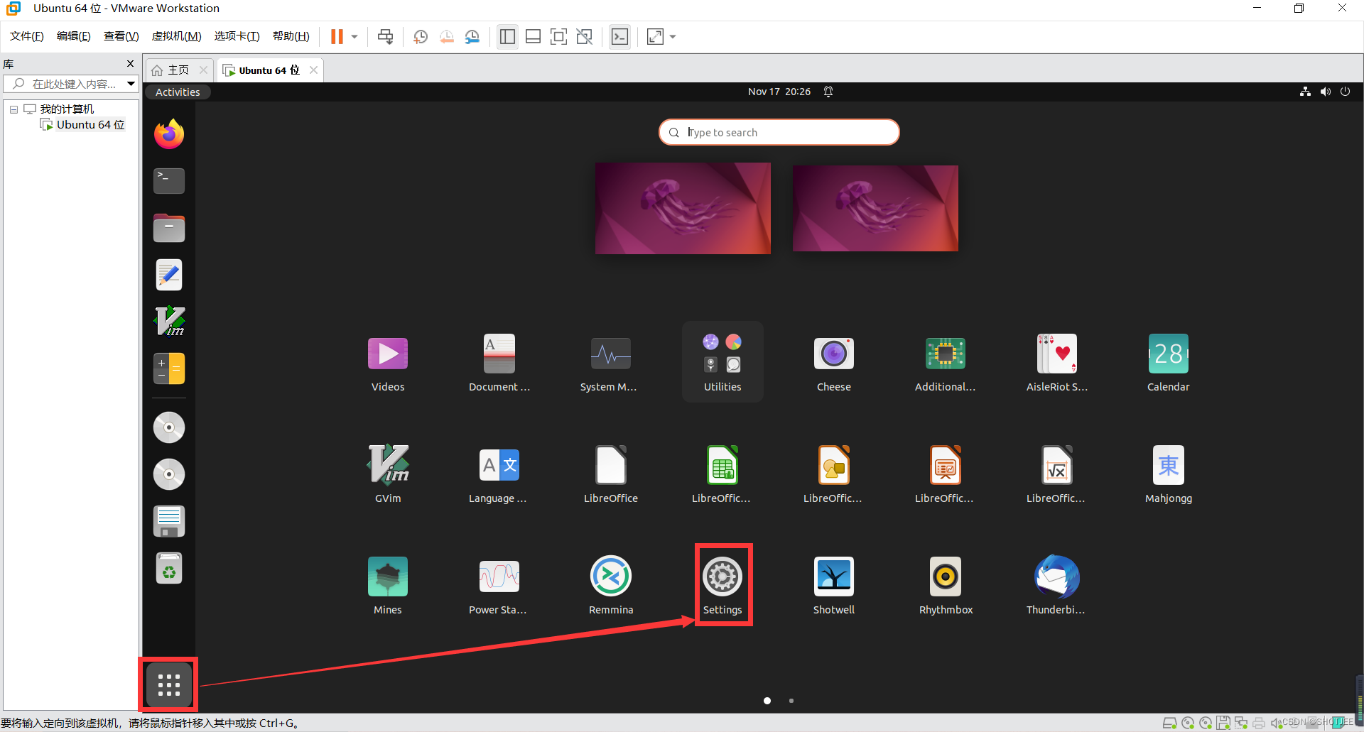Open the LibreOffice start center

click(x=610, y=474)
